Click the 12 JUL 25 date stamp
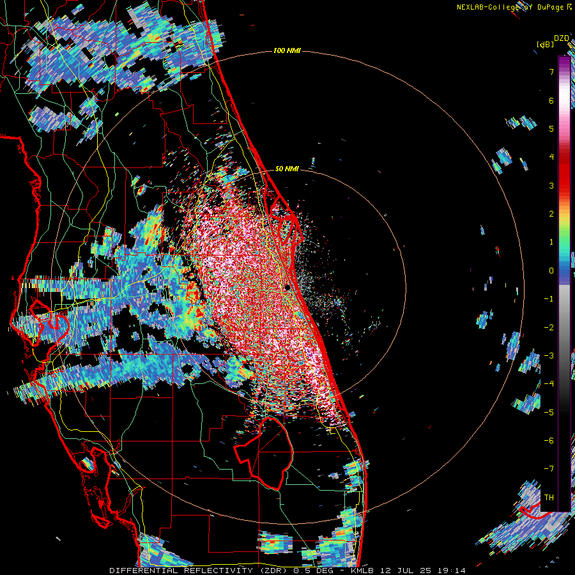This screenshot has width=575, height=575. point(404,571)
